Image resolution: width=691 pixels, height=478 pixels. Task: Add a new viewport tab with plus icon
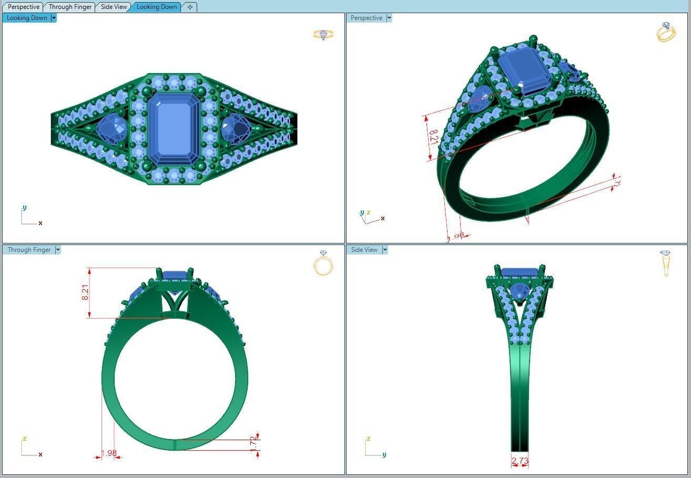190,7
